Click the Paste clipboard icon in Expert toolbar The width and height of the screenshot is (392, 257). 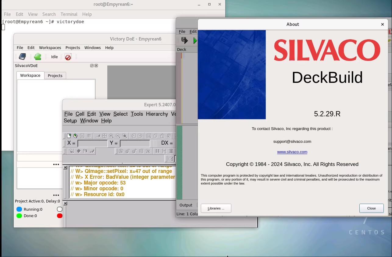tap(162, 136)
